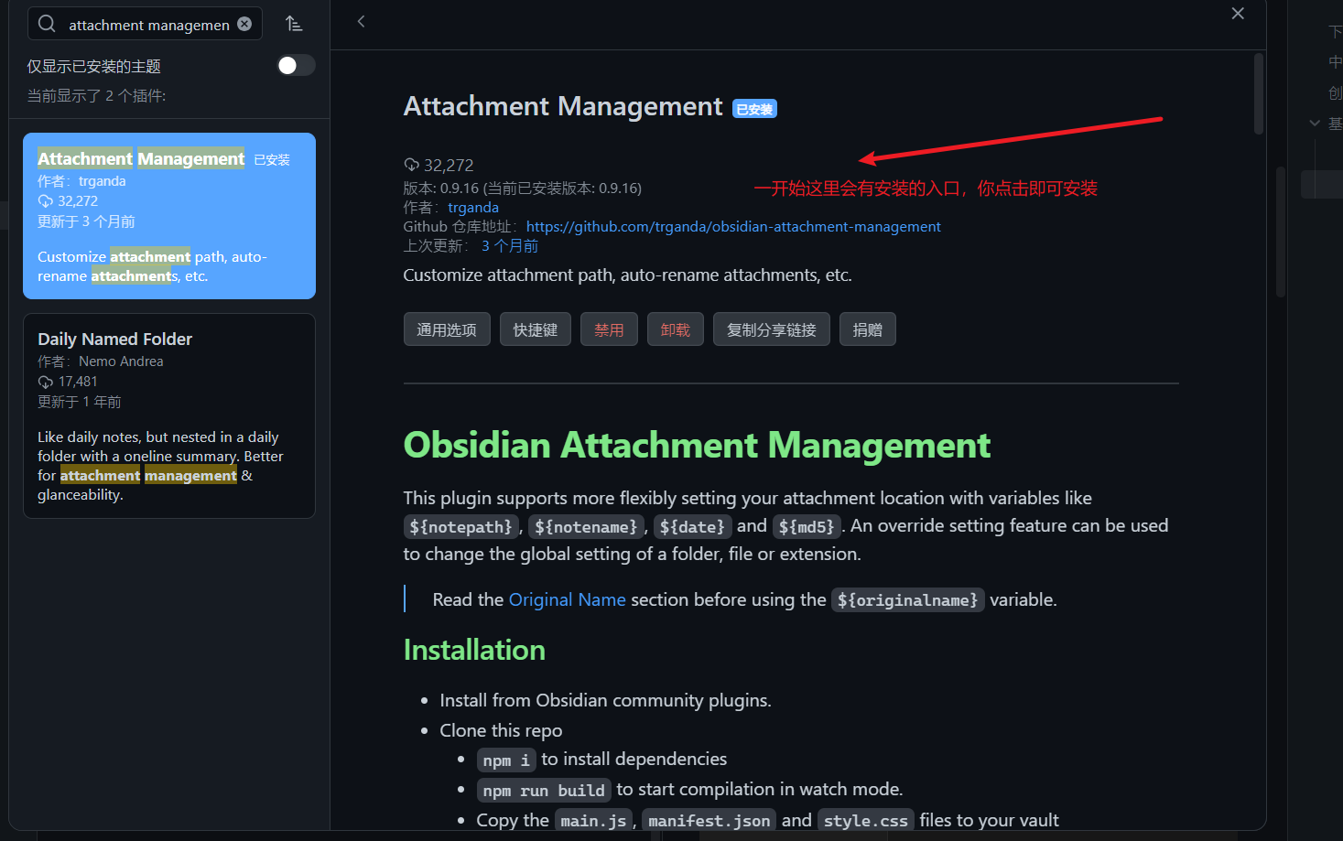The height and width of the screenshot is (841, 1343).
Task: Click the Daily Named Folder download icon
Action: click(45, 382)
